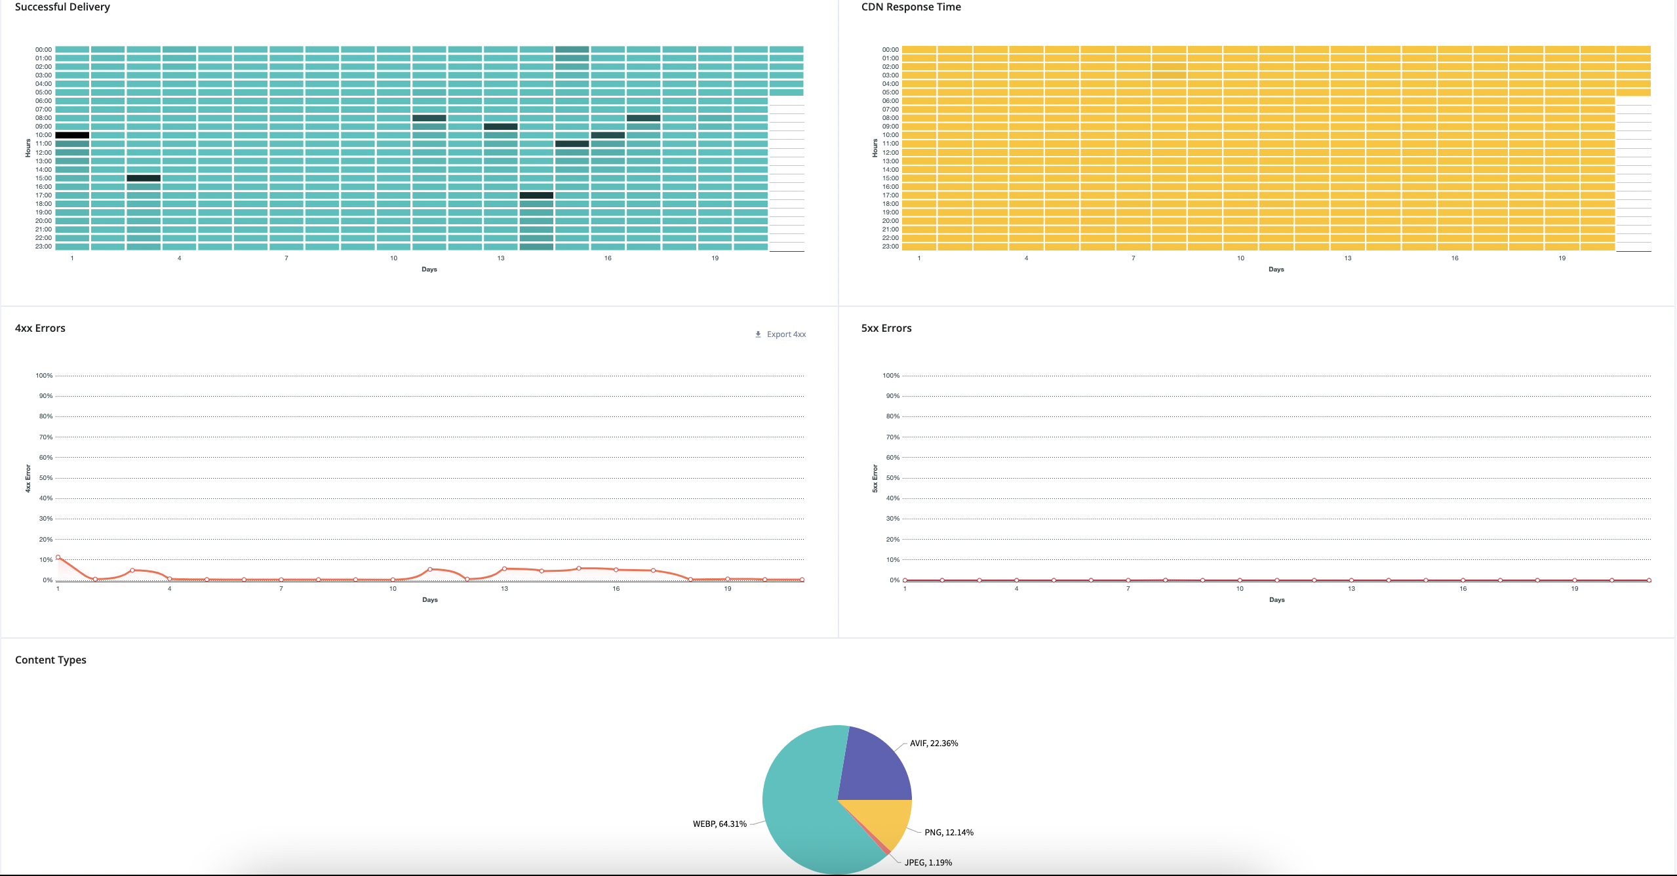This screenshot has height=876, width=1677.
Task: Click the WEBP, 64.31% pie label
Action: [x=719, y=824]
